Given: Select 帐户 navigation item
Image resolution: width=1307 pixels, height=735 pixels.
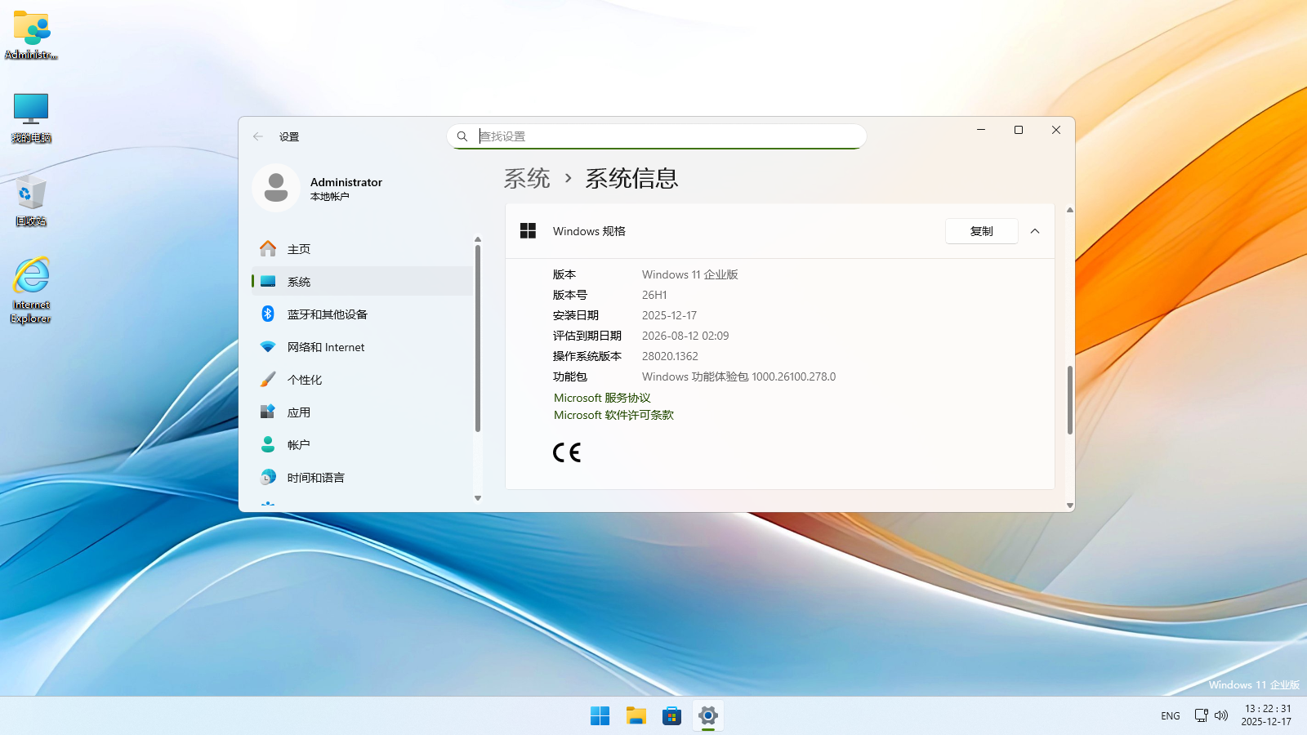Looking at the screenshot, I should point(362,445).
